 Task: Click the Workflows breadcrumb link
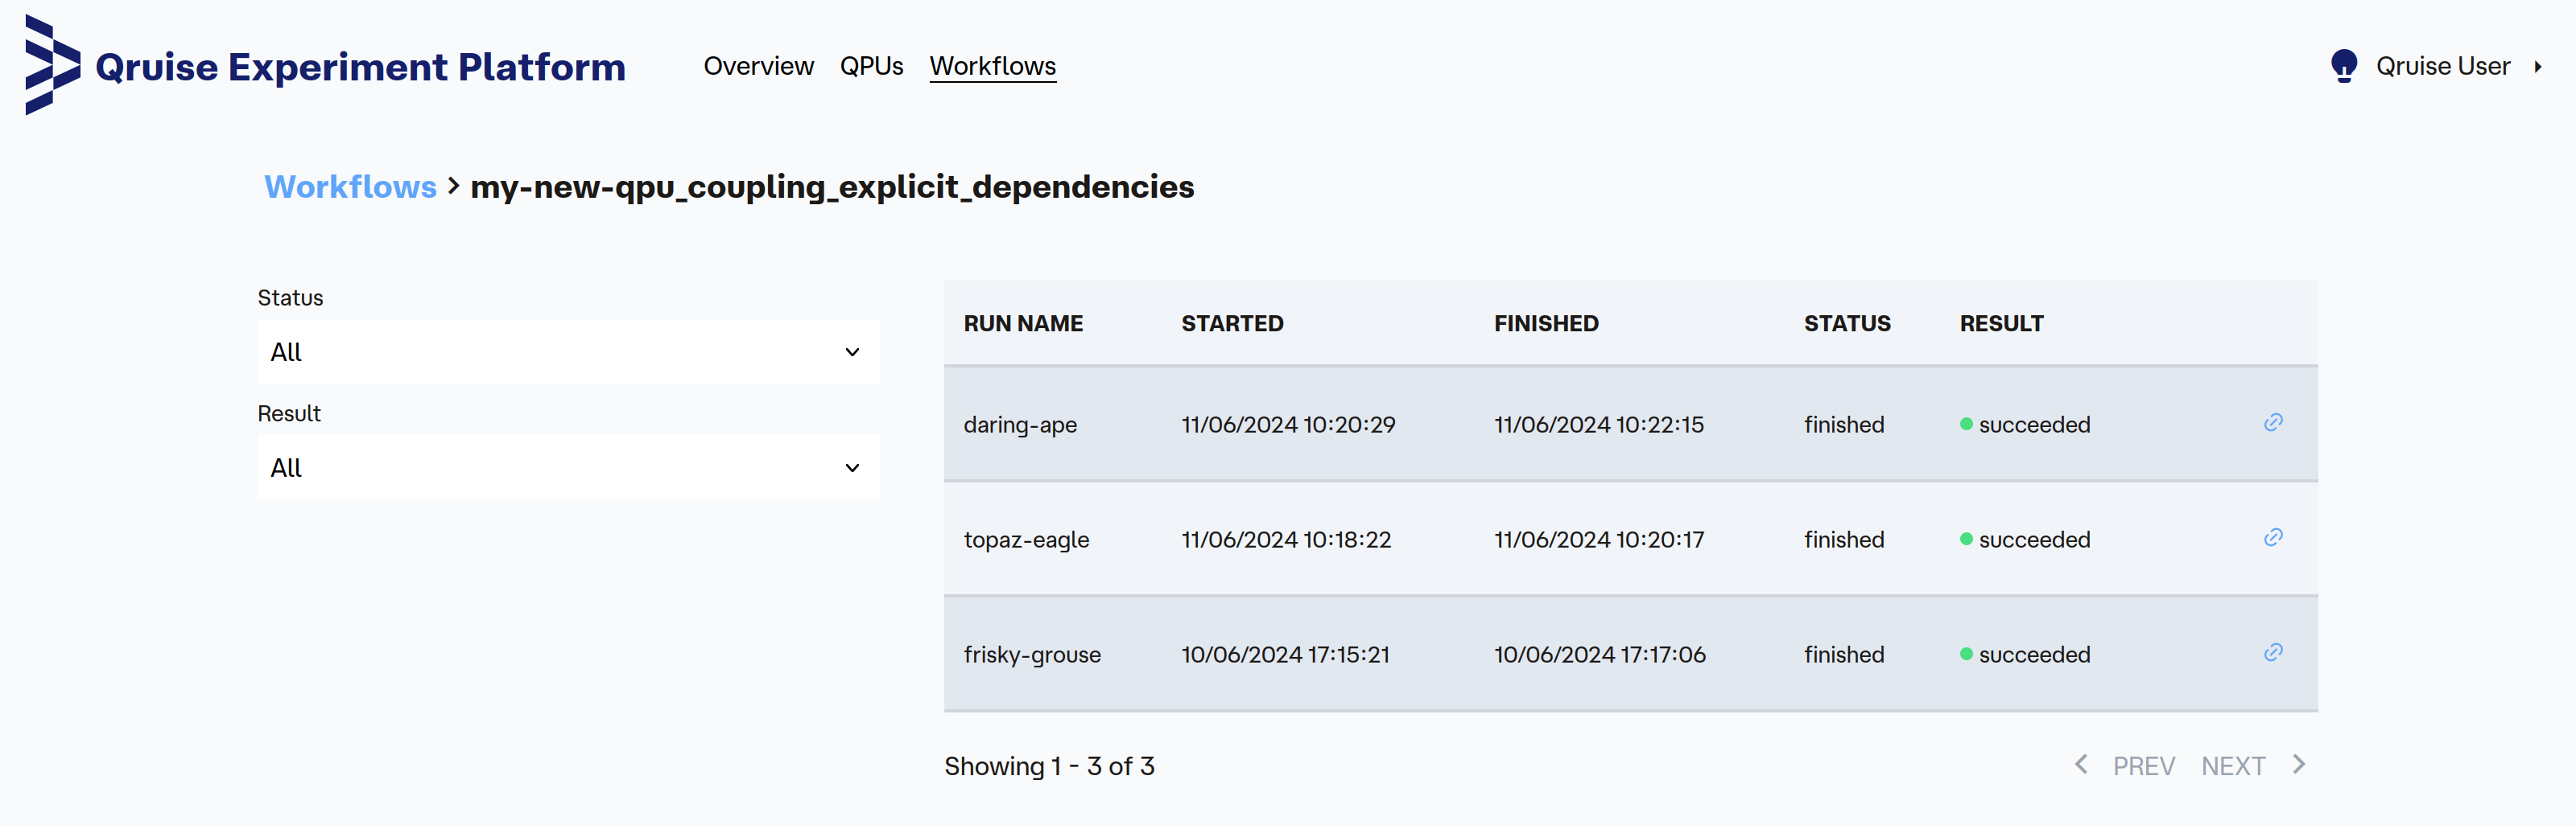click(x=350, y=187)
